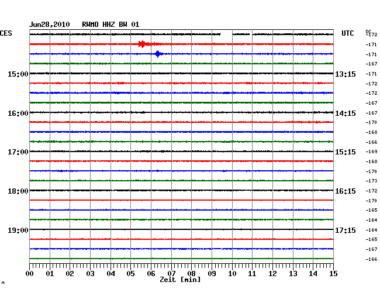Click minute 10 on time axis
This screenshot has width=380, height=289.
[x=232, y=274]
